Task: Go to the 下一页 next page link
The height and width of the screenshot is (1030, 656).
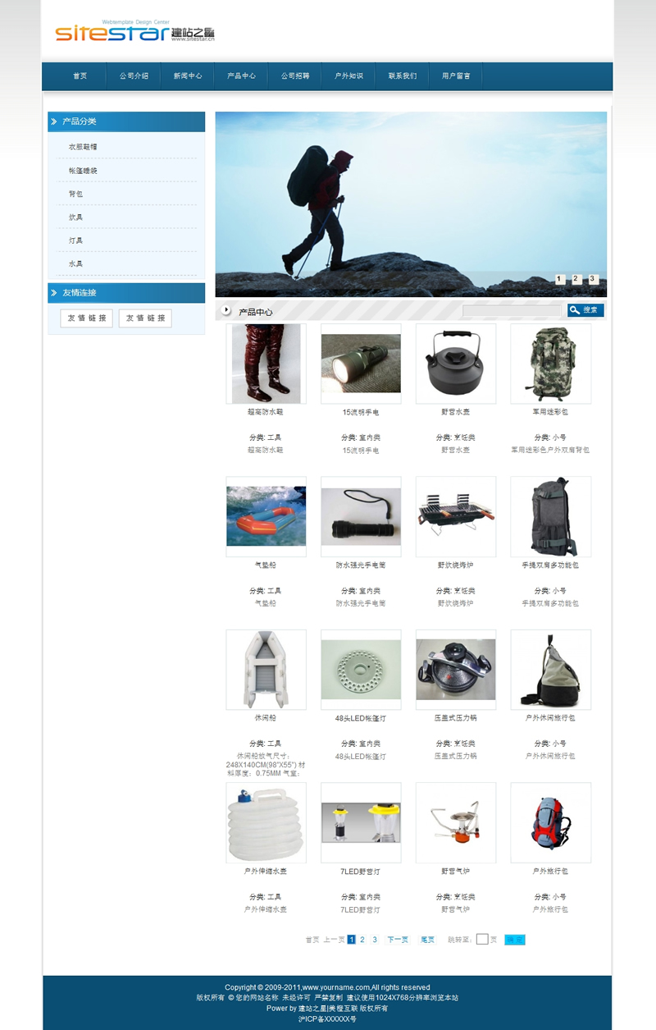Action: (398, 940)
